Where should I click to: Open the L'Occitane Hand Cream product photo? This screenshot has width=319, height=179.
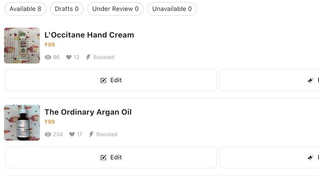[x=22, y=45]
